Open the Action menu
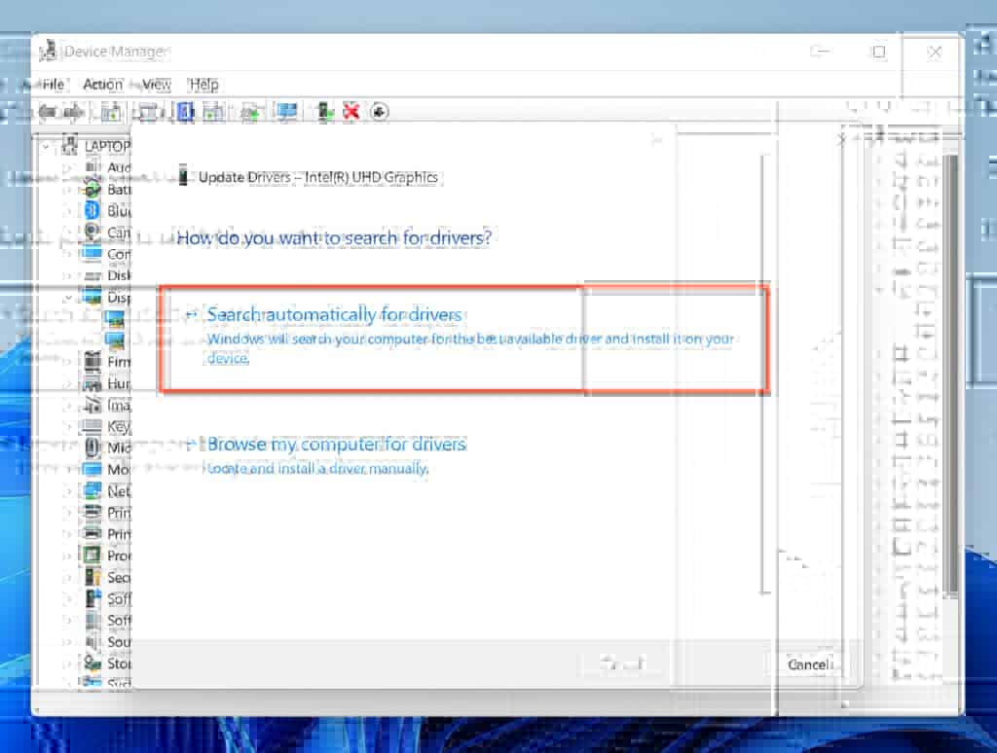The height and width of the screenshot is (753, 997). coord(103,85)
